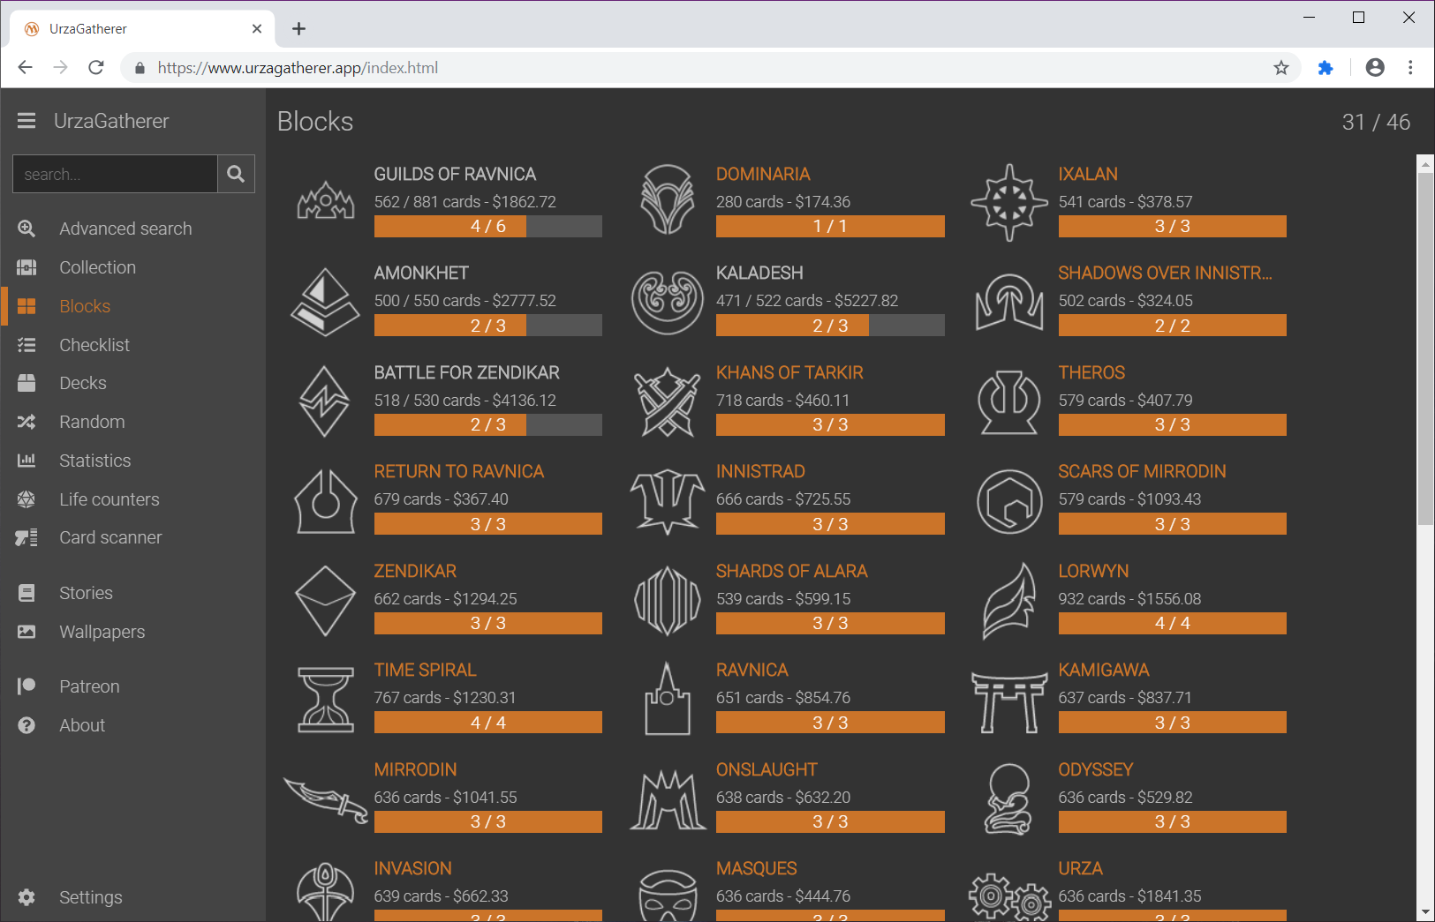Click the Lorwyn leaf symbol
Screen dimensions: 1435x922
[1009, 600]
